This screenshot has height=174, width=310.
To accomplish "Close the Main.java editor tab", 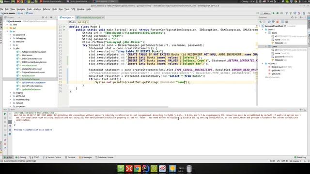I will click(x=73, y=17).
